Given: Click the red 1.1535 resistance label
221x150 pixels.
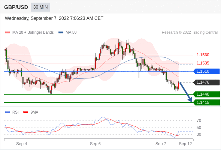Looking at the screenshot, I should (203, 63).
